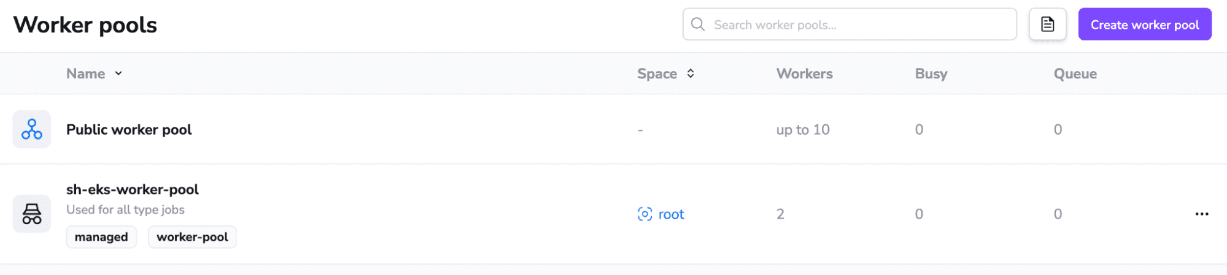Screen dimensions: 1227x275
Task: Toggle Name column sort chevron
Action: coord(118,73)
